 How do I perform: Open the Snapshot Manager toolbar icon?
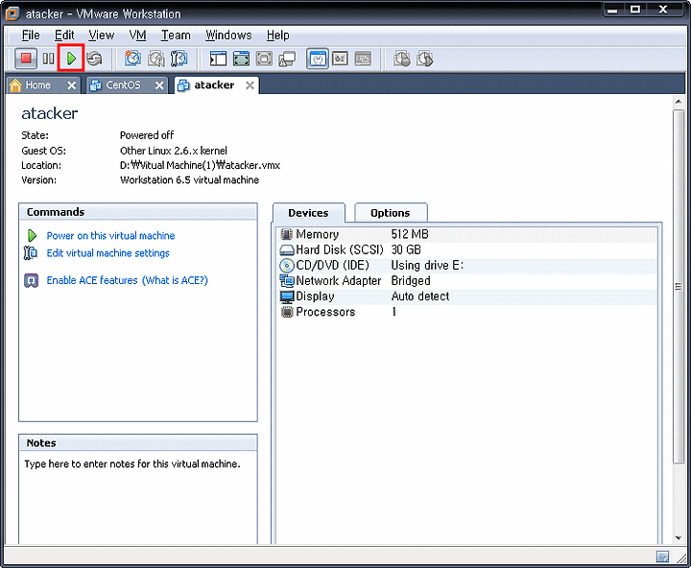click(x=179, y=59)
